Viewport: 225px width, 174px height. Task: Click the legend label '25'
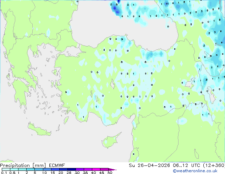tap(69, 173)
